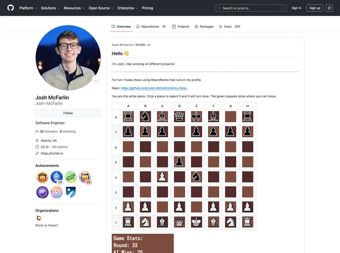Click the black pawn on D5
The image size is (340, 253).
coord(179,162)
